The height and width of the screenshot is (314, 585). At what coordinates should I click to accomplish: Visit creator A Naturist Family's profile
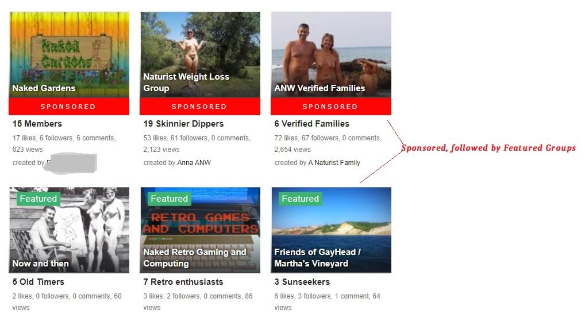click(334, 163)
